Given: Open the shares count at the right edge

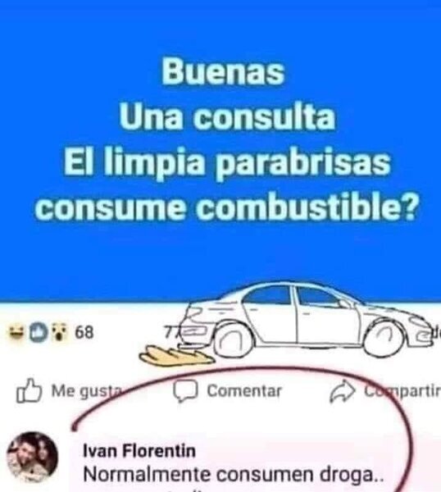Looking at the screenshot, I should 436,332.
